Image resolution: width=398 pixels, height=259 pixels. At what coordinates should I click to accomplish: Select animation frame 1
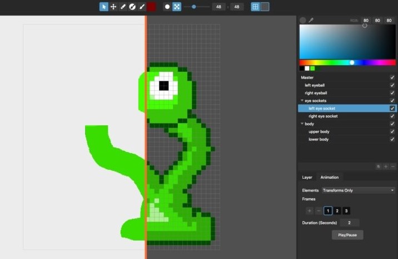328,211
